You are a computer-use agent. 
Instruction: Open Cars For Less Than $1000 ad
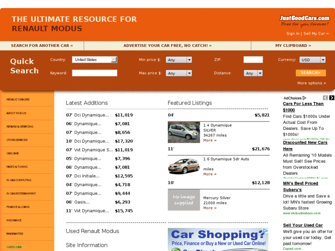pyautogui.click(x=303, y=107)
